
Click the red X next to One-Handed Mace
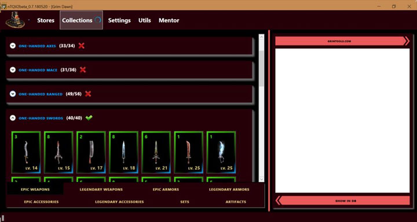[x=83, y=70]
